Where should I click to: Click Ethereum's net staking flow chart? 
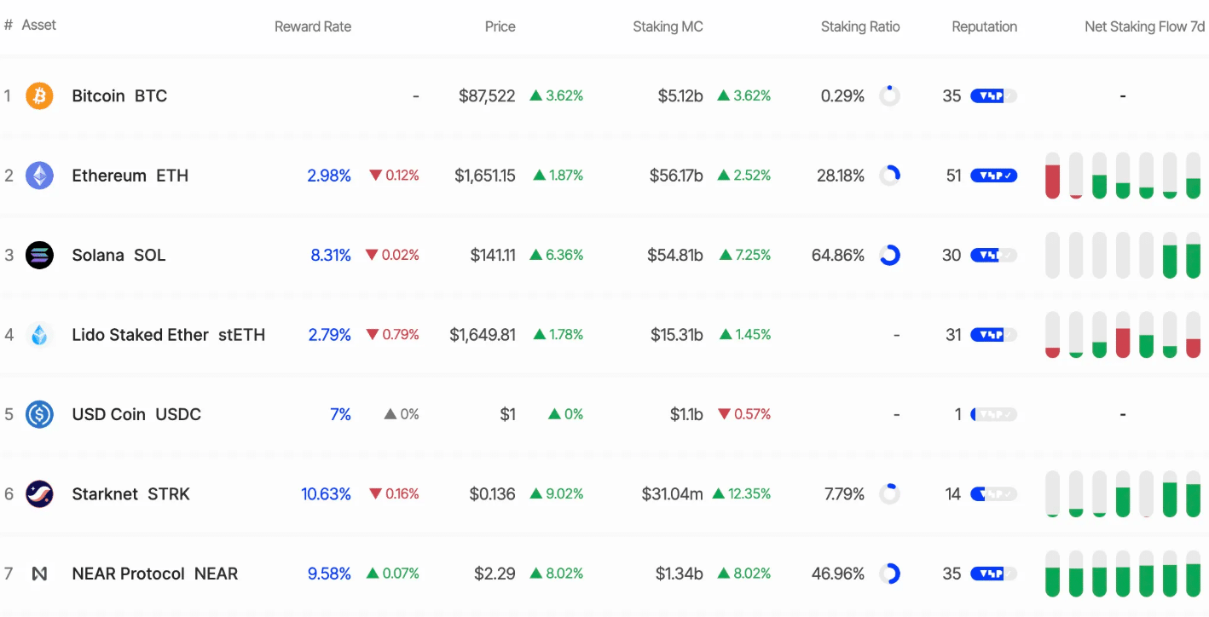(x=1123, y=176)
